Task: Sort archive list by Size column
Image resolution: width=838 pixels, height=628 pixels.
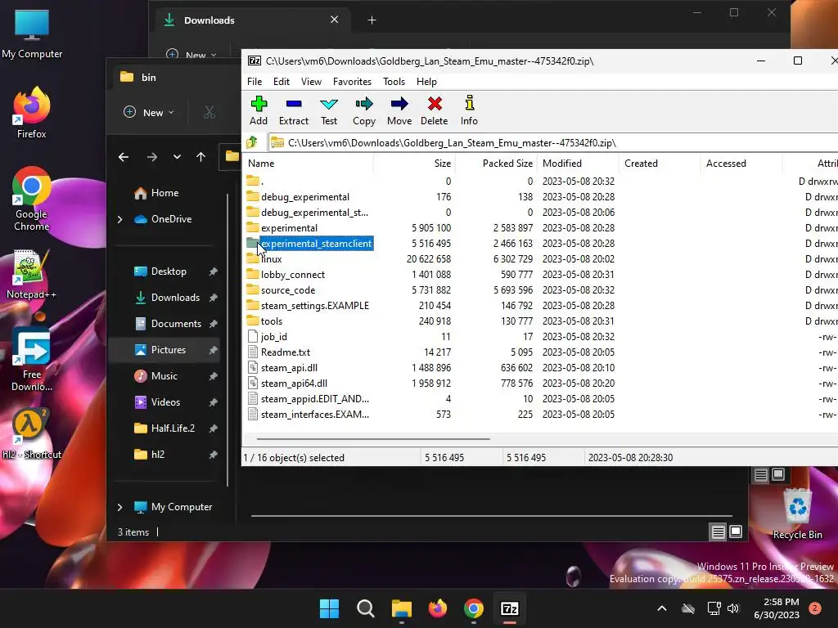Action: (413, 164)
